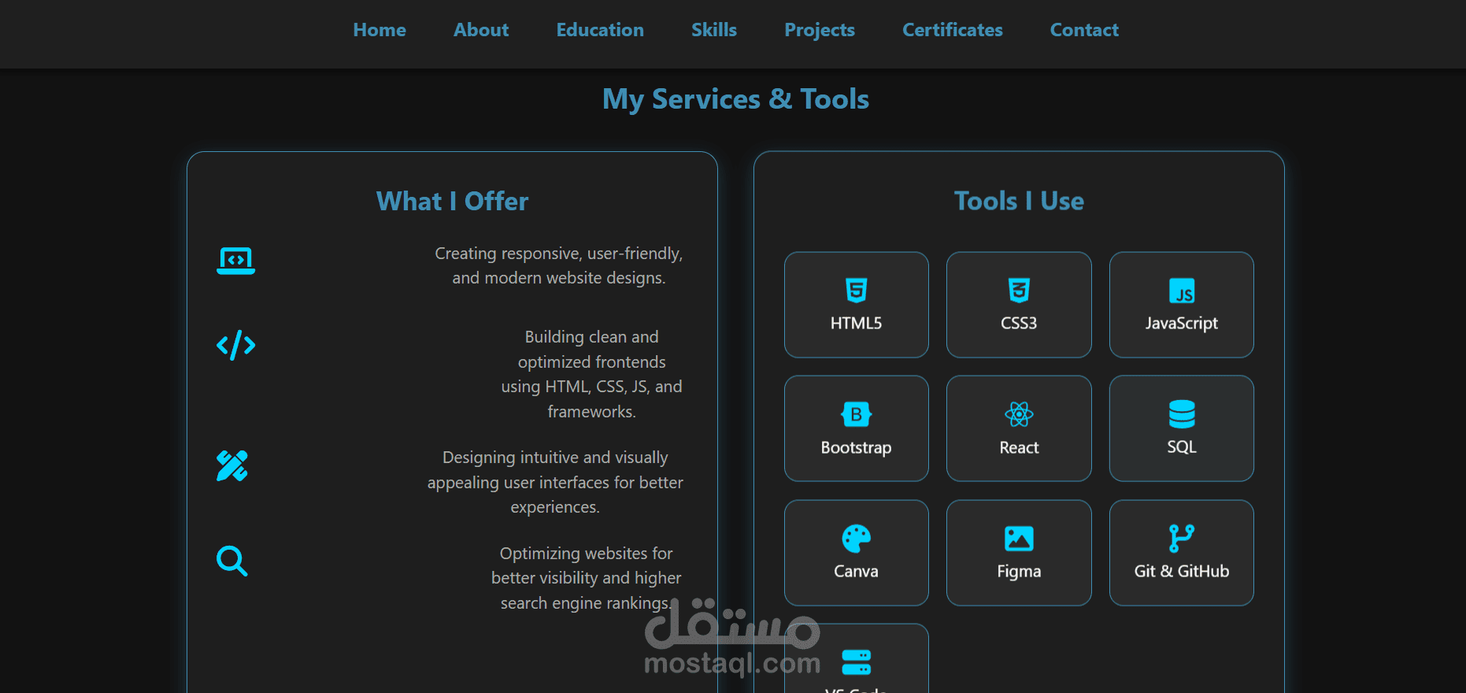Image resolution: width=1466 pixels, height=693 pixels.
Task: Select Projects in the navigation bar
Action: (x=820, y=30)
